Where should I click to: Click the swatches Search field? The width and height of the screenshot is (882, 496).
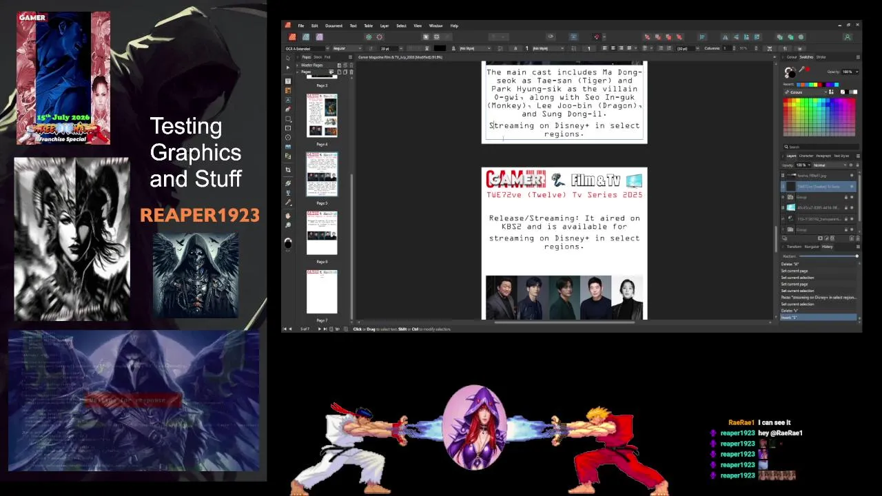tap(821, 147)
